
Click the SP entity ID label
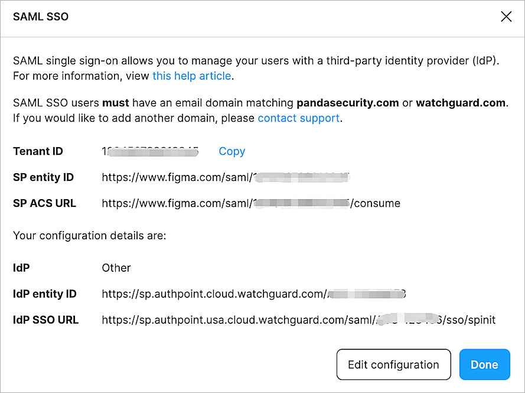point(43,177)
